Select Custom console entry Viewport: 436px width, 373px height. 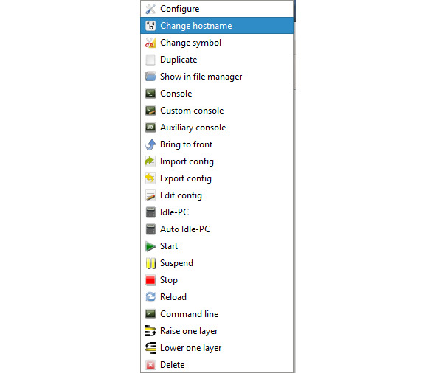tap(217, 111)
